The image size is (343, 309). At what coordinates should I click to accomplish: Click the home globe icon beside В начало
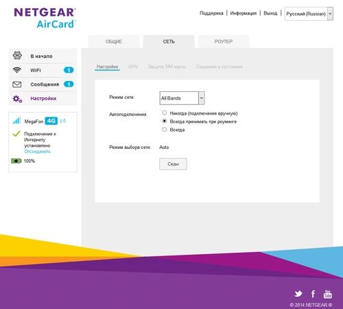coord(17,56)
